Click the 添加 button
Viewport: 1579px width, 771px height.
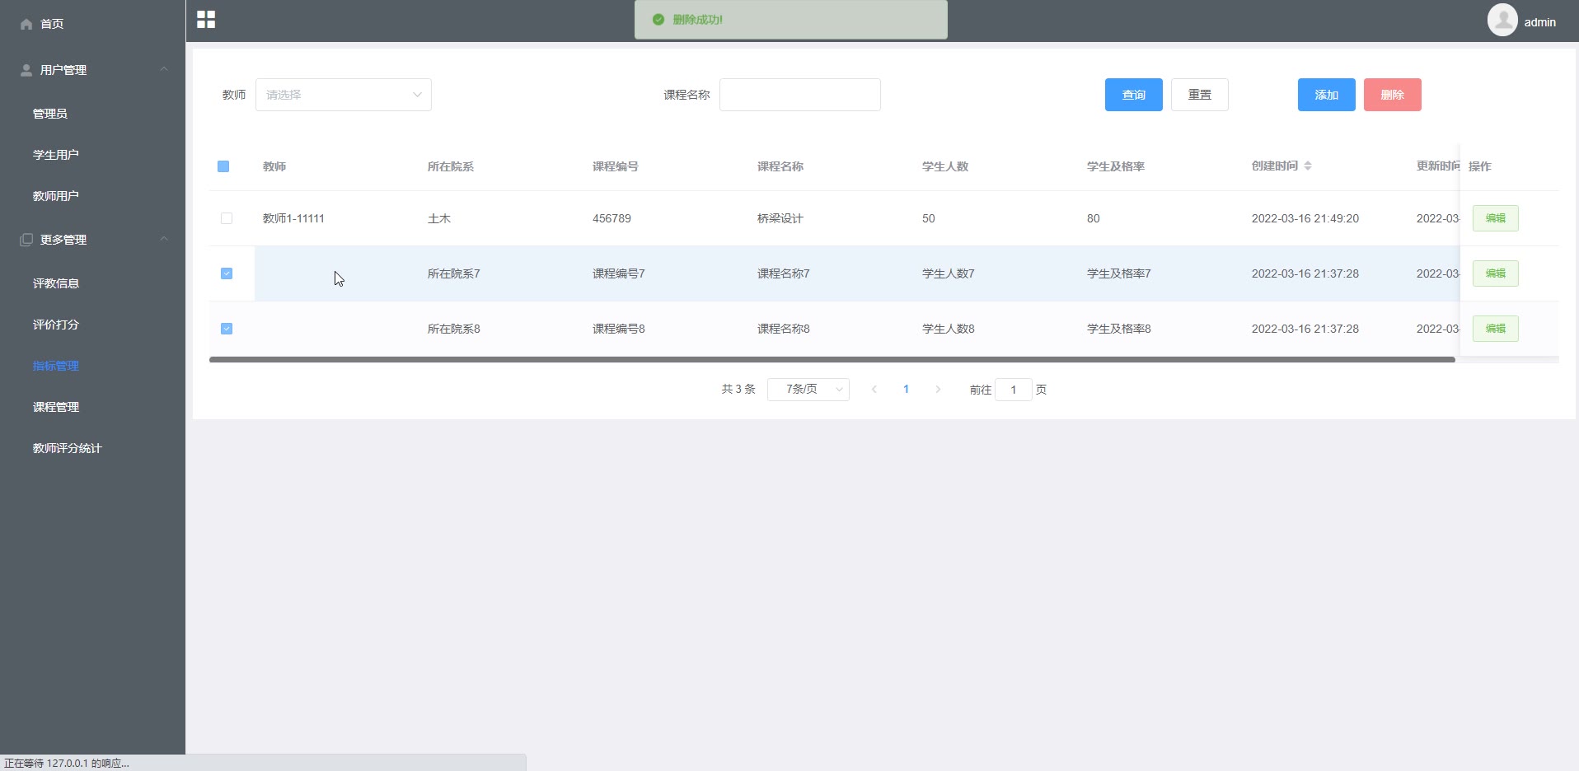1327,95
